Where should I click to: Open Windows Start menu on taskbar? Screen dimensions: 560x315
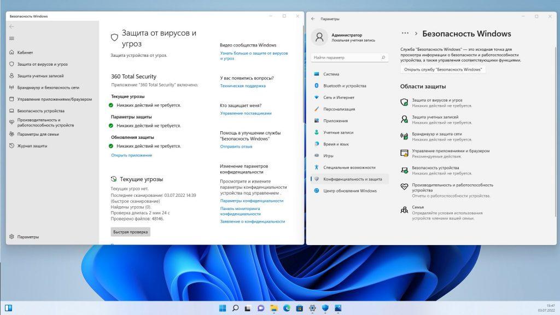(223, 308)
